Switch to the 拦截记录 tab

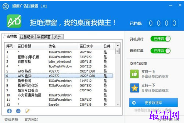click(27, 37)
